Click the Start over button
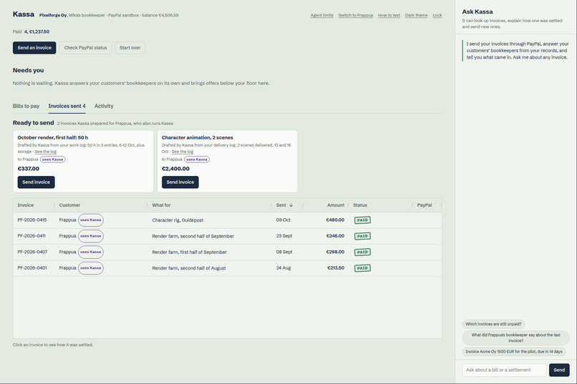Image resolution: width=577 pixels, height=384 pixels. point(130,48)
